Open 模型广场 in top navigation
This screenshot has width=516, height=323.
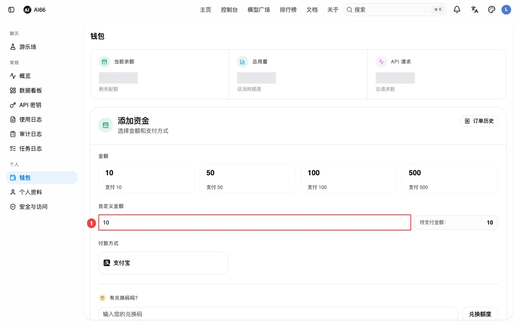tap(259, 10)
